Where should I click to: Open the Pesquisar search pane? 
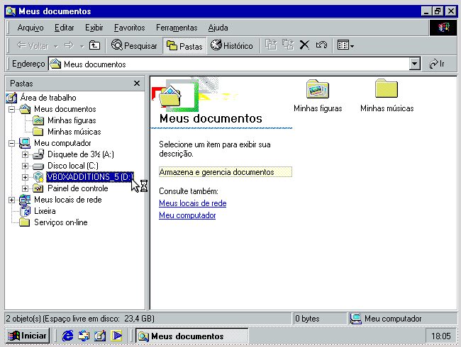tap(134, 45)
